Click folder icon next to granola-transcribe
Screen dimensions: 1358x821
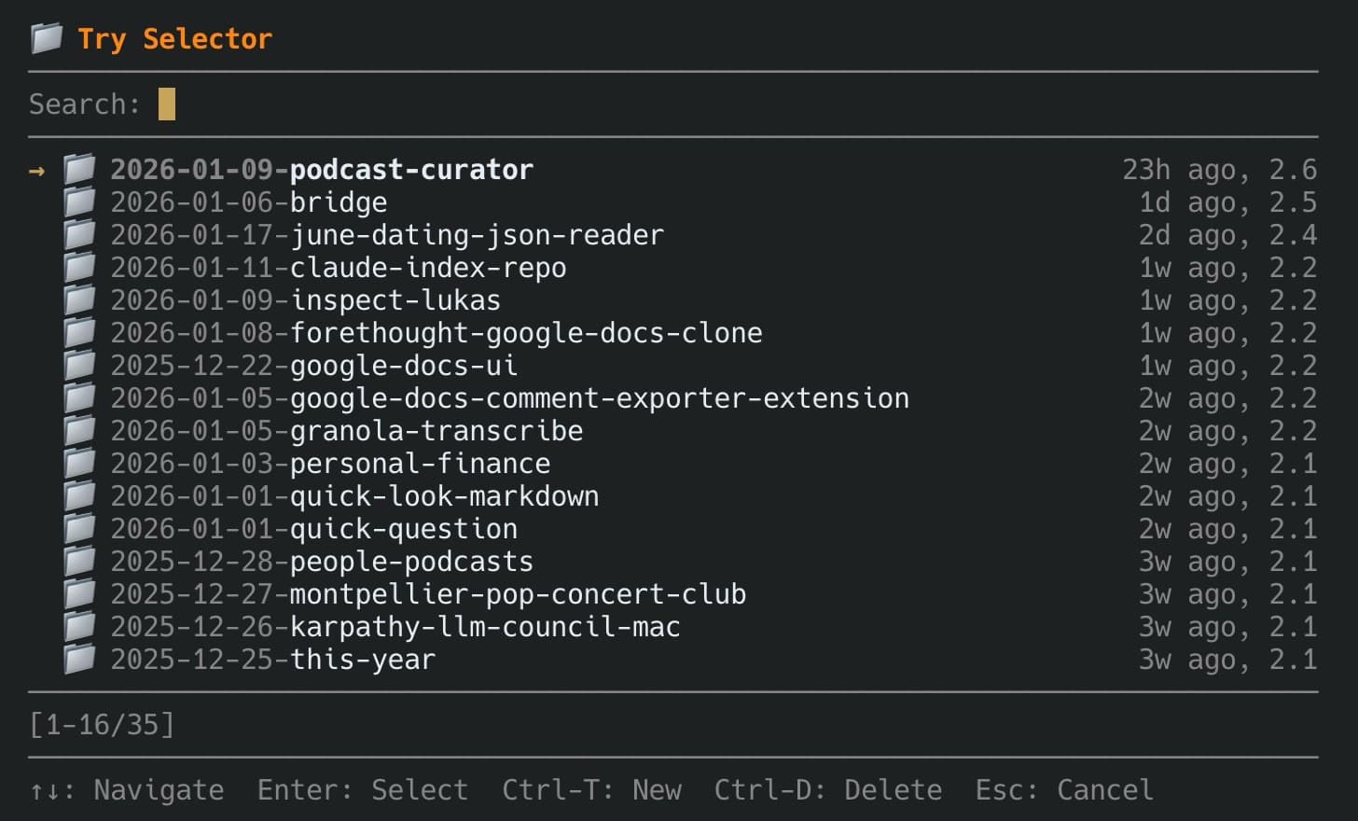79,430
